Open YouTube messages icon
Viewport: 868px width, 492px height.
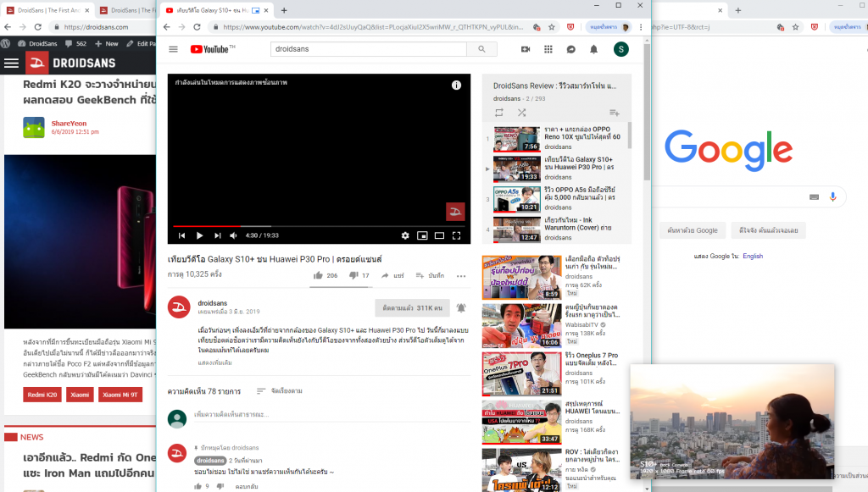tap(570, 49)
